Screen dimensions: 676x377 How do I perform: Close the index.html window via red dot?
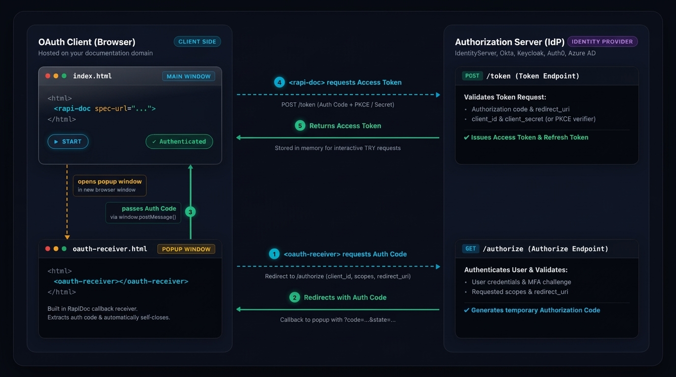tap(48, 76)
